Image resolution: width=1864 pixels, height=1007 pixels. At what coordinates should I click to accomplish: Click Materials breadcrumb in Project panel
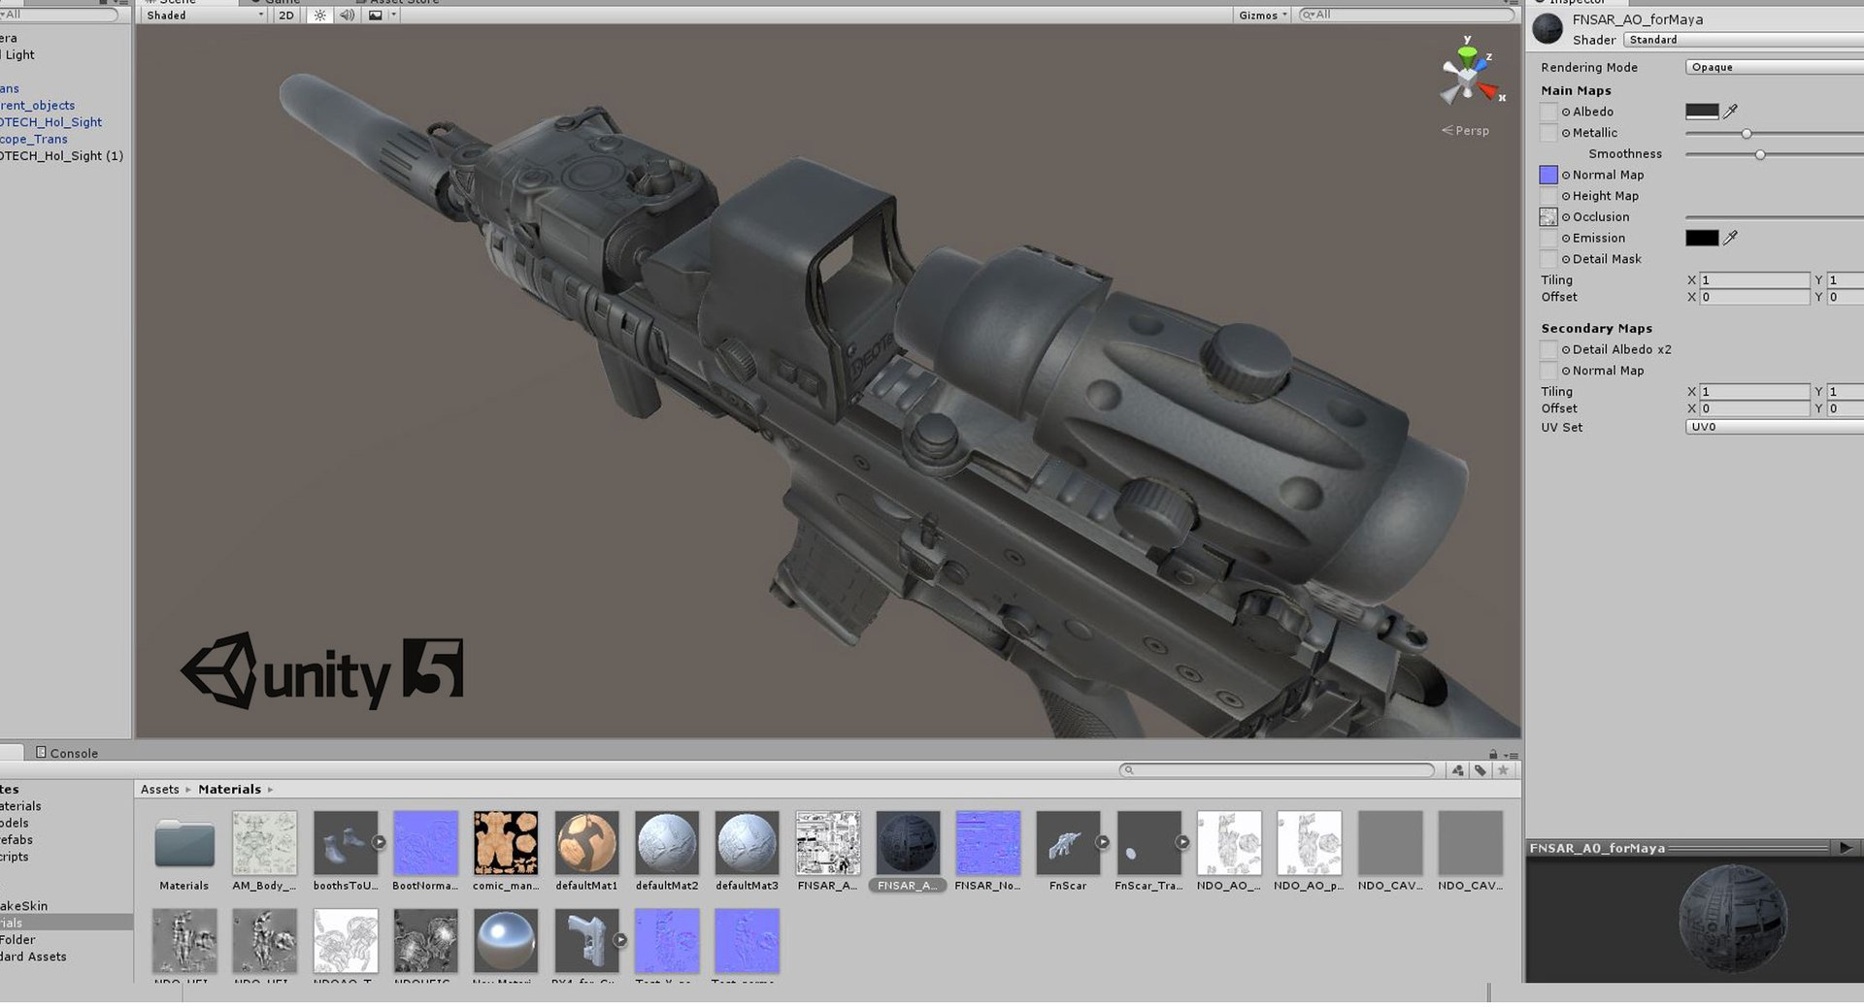[x=229, y=790]
